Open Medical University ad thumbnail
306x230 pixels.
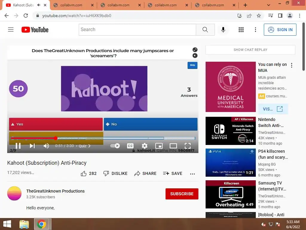tap(230, 87)
